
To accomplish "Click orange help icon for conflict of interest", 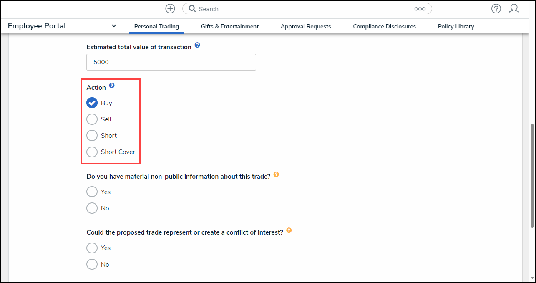I will (289, 230).
